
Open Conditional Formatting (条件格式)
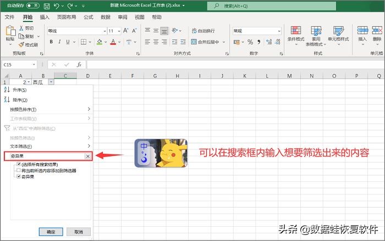point(296,36)
